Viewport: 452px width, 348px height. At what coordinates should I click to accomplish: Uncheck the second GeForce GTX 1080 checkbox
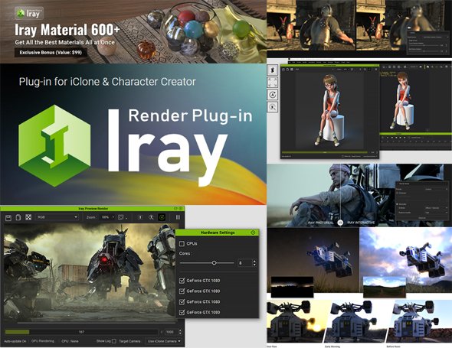[182, 291]
